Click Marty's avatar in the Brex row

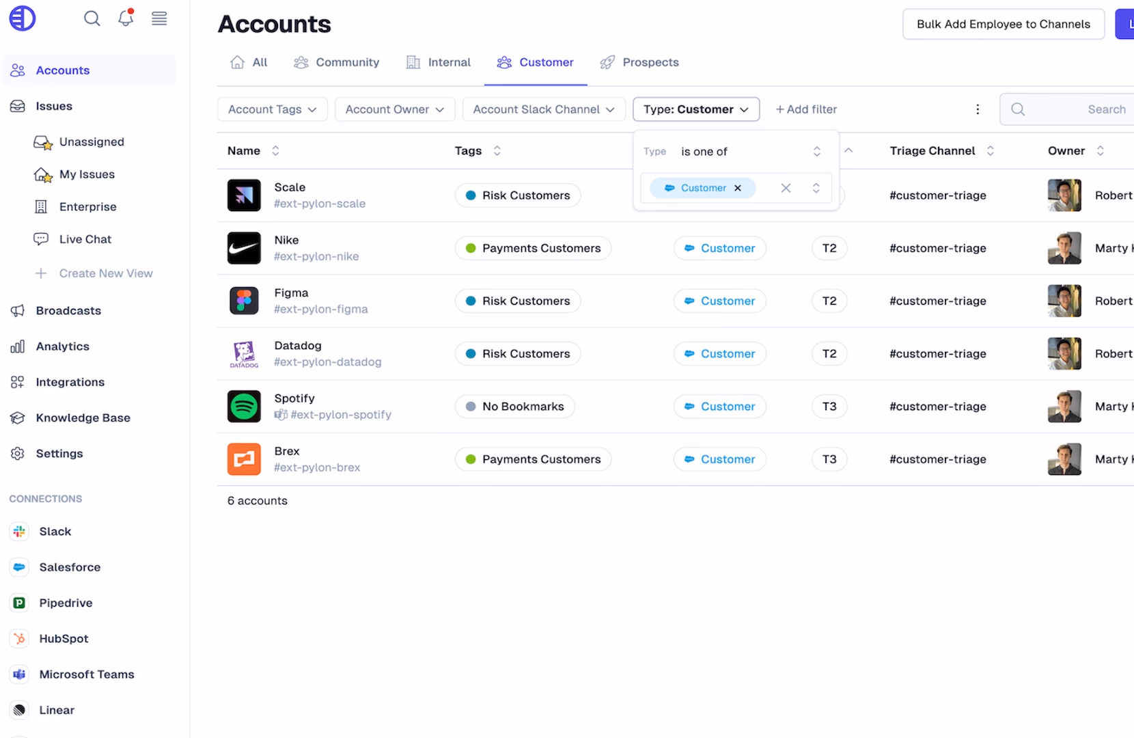(x=1064, y=459)
